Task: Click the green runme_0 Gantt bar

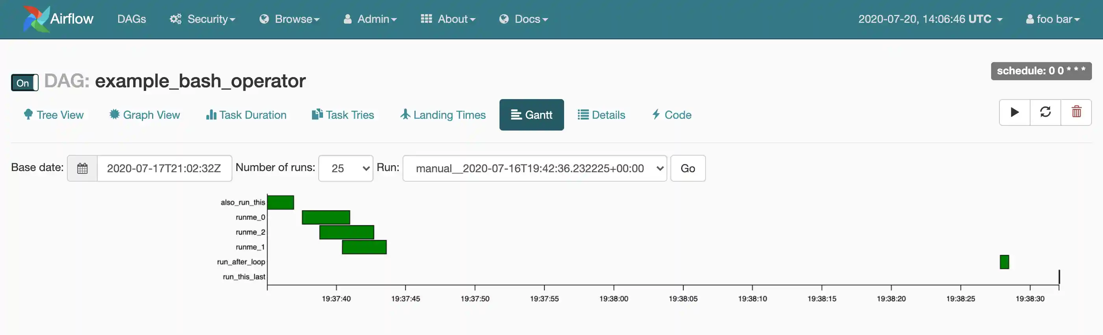Action: 326,217
